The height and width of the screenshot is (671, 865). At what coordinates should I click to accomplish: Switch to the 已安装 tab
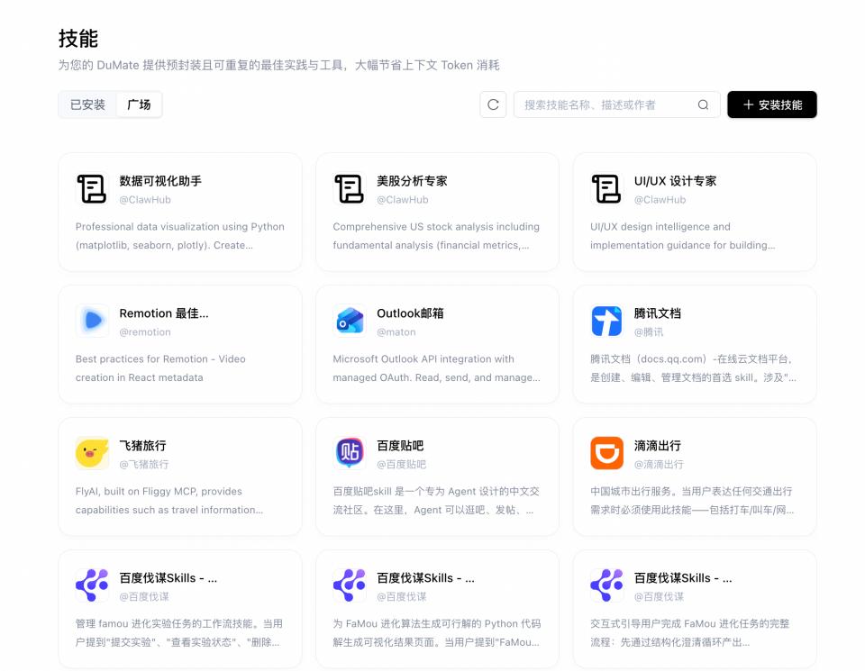click(88, 104)
